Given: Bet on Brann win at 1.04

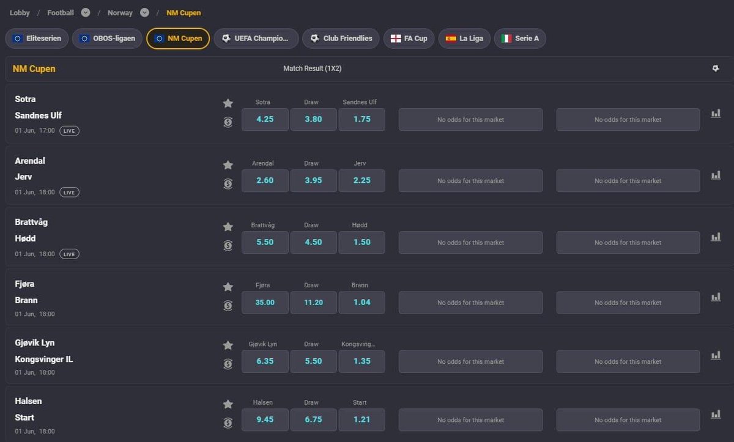Looking at the screenshot, I should coord(362,303).
